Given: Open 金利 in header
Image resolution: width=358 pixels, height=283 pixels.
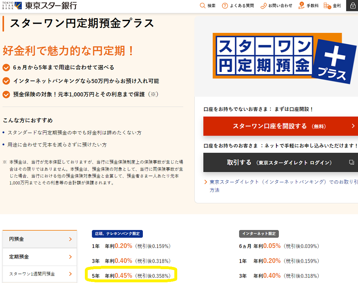Looking at the screenshot, I should (x=332, y=6).
